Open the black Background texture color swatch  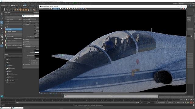click(37, 51)
